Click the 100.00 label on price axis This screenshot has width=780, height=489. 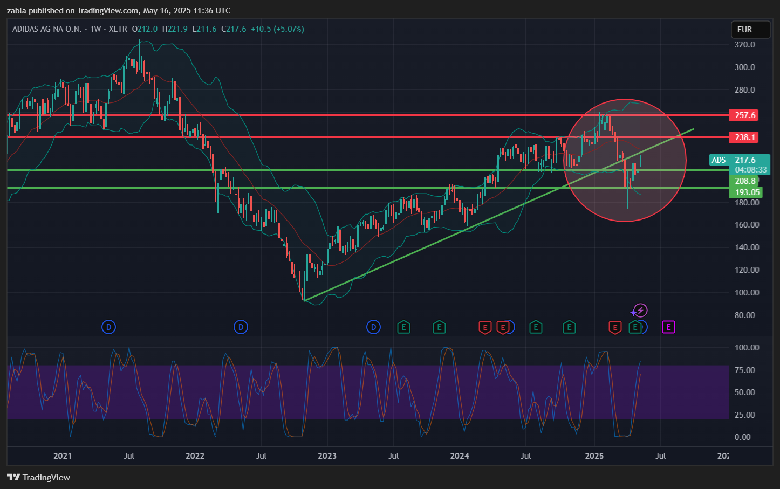click(747, 293)
